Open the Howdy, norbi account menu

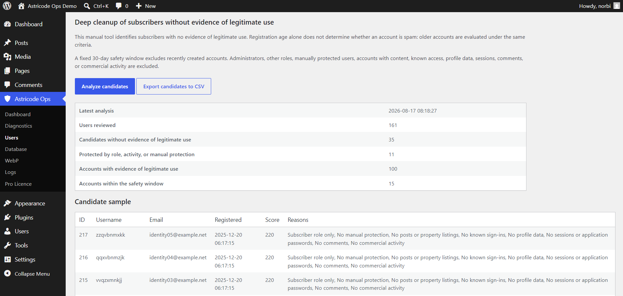[x=595, y=6]
